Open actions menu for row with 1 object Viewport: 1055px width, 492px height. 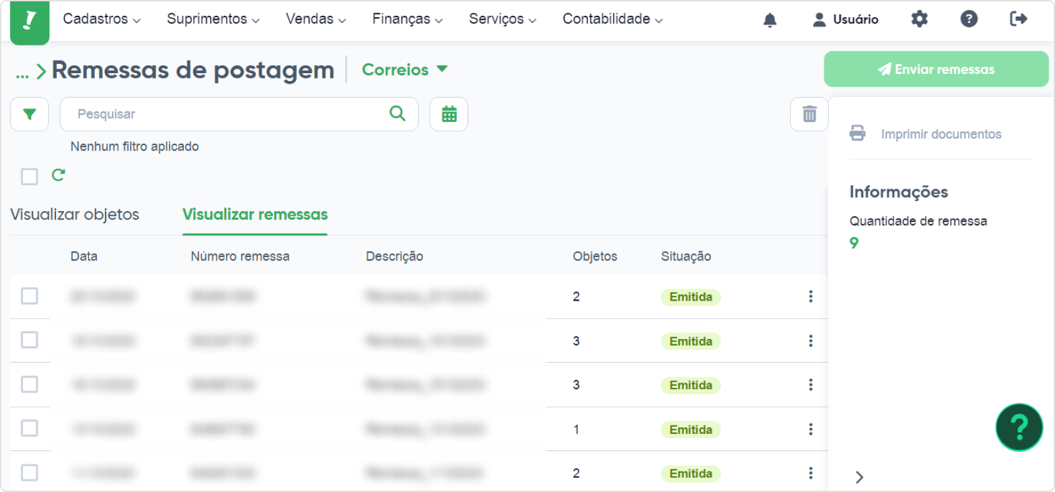pyautogui.click(x=810, y=429)
